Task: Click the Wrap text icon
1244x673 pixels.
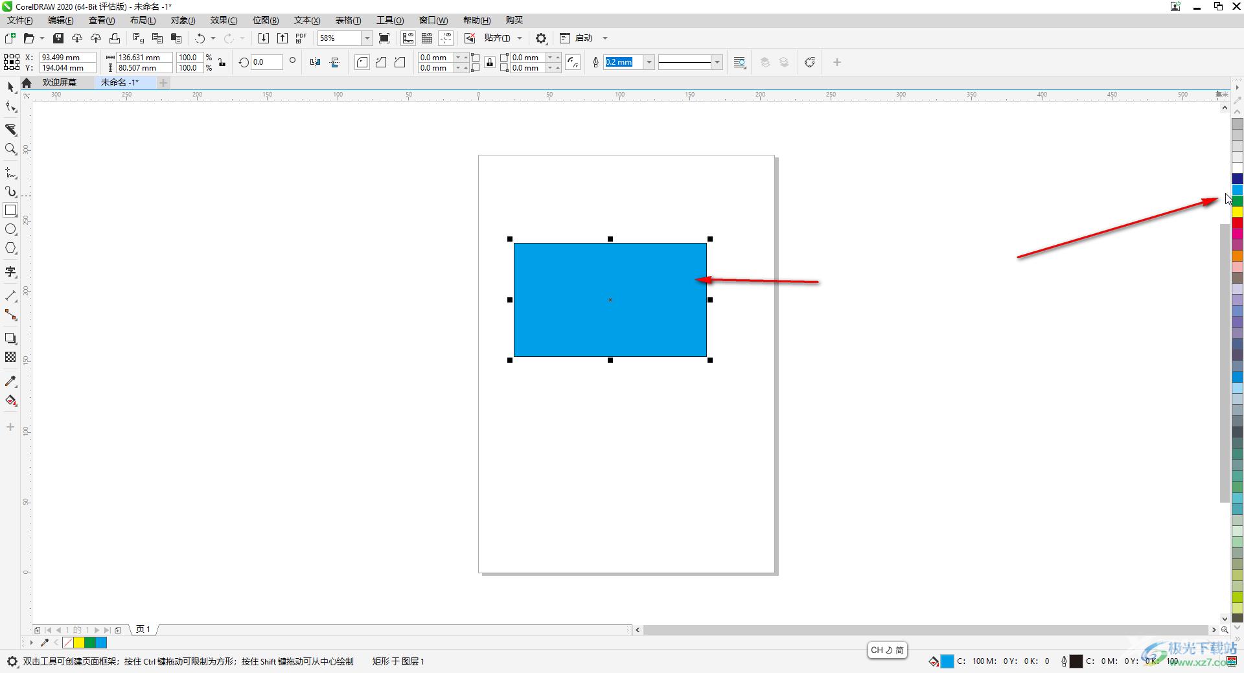Action: [739, 62]
